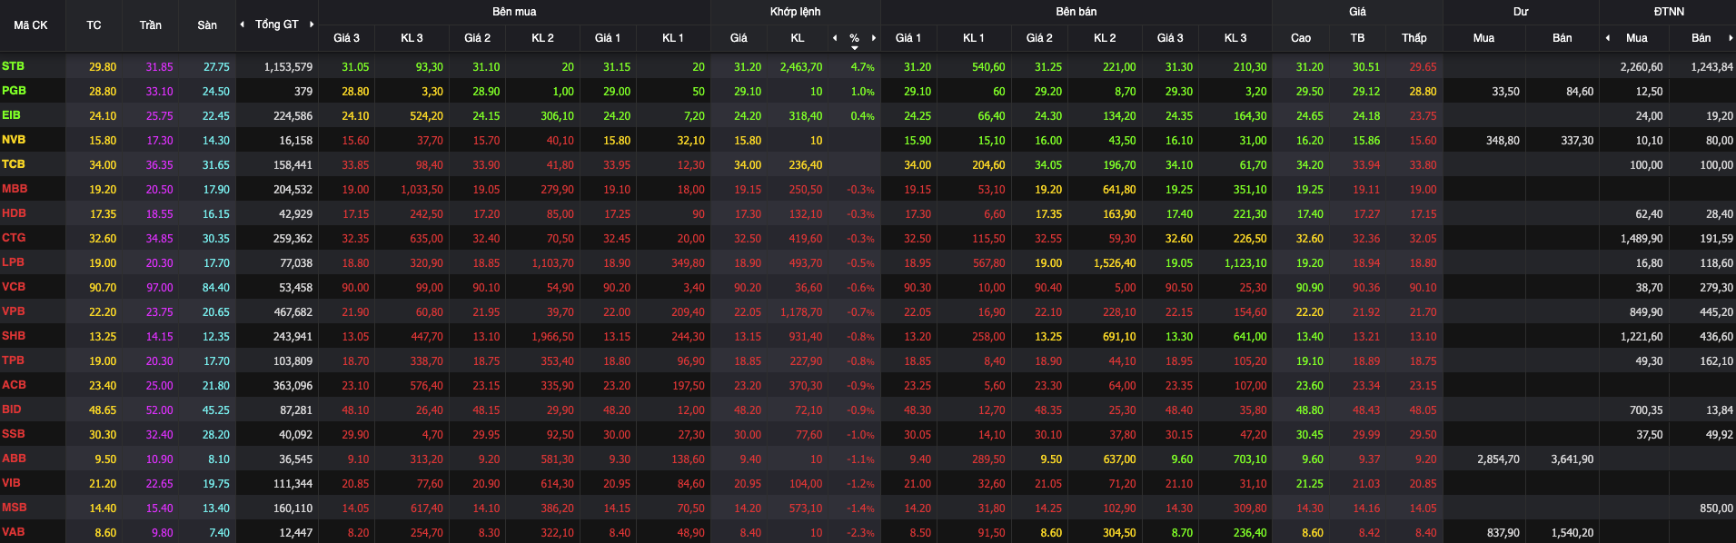Click the left arrow before ĐTNN Mua
The image size is (1736, 543).
click(x=1608, y=38)
